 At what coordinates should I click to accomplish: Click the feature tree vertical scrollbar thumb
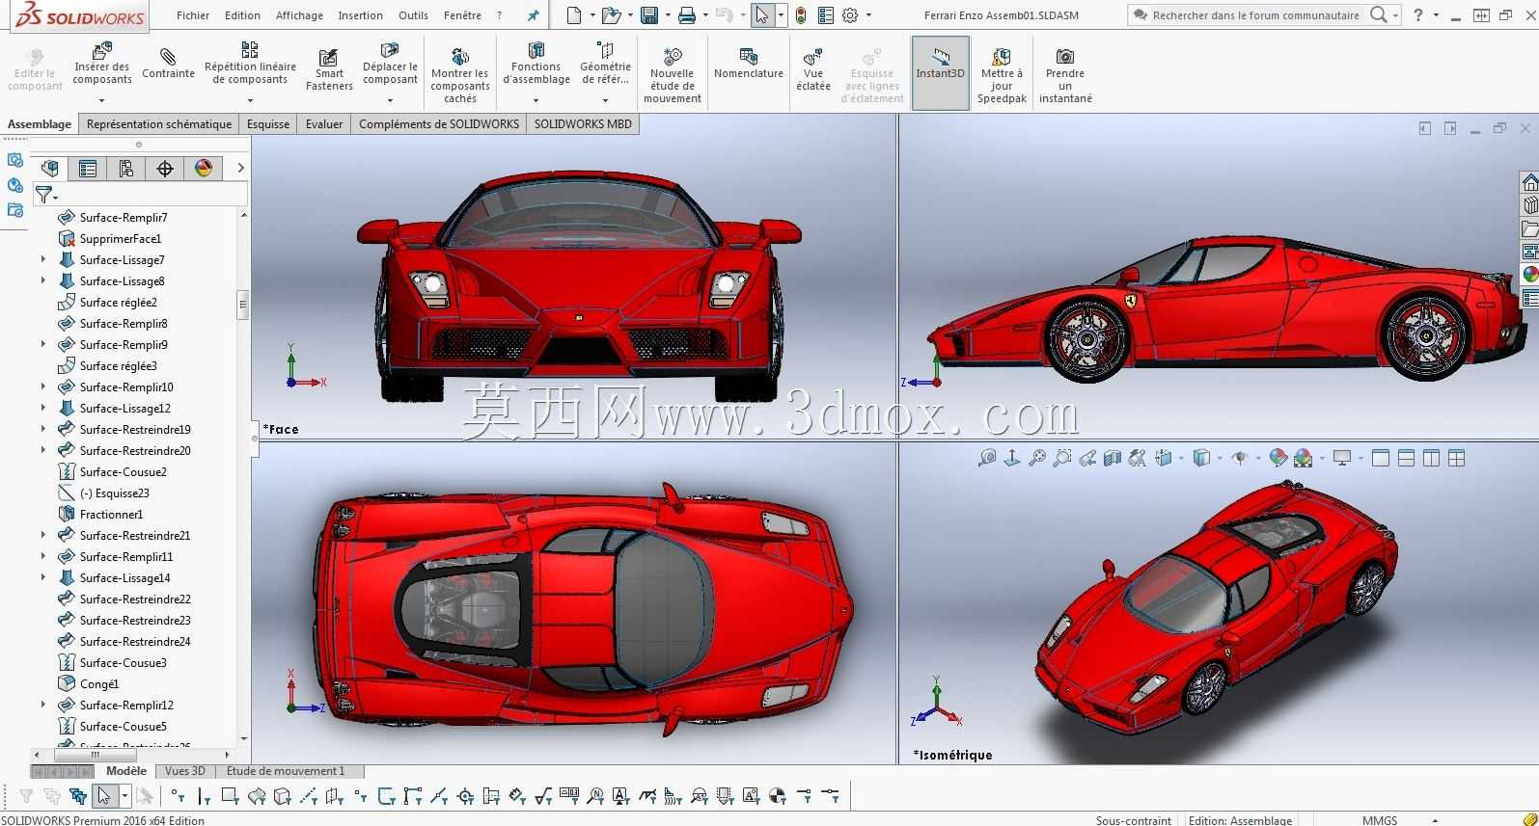(243, 305)
